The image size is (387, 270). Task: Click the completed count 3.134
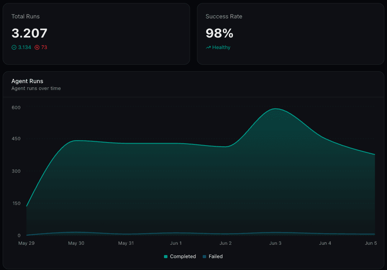pos(25,47)
